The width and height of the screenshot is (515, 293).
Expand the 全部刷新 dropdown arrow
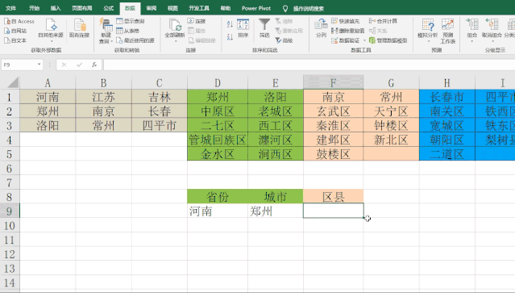click(x=176, y=41)
